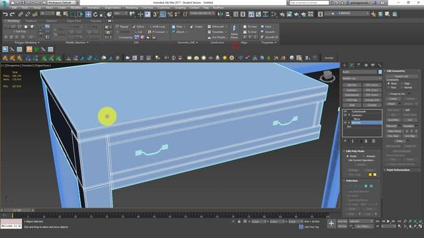Open the Utilities panel tab
This screenshot has height=238, width=424.
coord(380,65)
